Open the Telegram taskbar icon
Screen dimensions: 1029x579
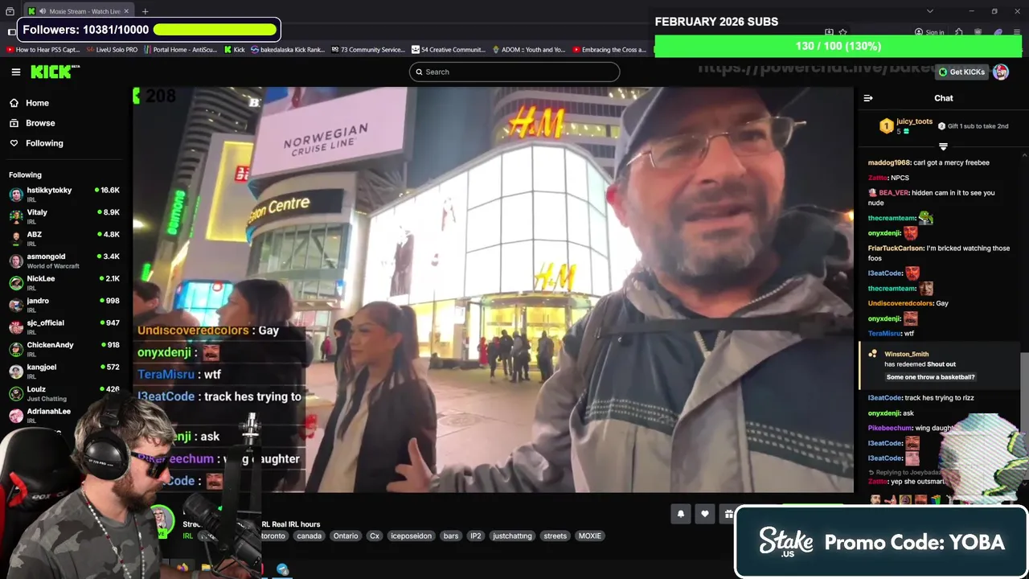pyautogui.click(x=282, y=569)
